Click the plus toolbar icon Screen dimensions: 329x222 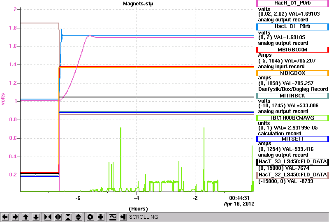click(x=101, y=217)
